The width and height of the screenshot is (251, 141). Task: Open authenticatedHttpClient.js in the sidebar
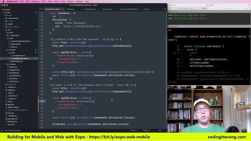click(21, 41)
